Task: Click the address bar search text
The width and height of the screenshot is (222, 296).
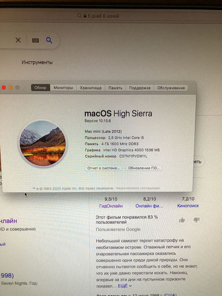Action: click(103, 16)
